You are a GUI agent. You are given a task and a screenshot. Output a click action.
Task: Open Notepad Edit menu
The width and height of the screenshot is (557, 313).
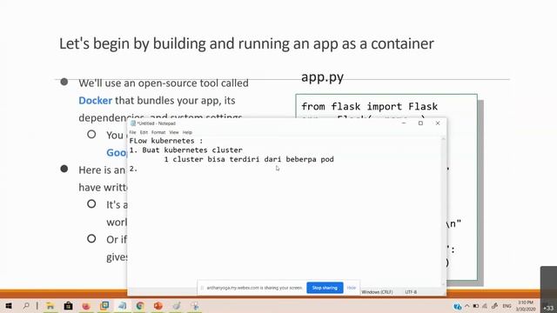pyautogui.click(x=144, y=132)
